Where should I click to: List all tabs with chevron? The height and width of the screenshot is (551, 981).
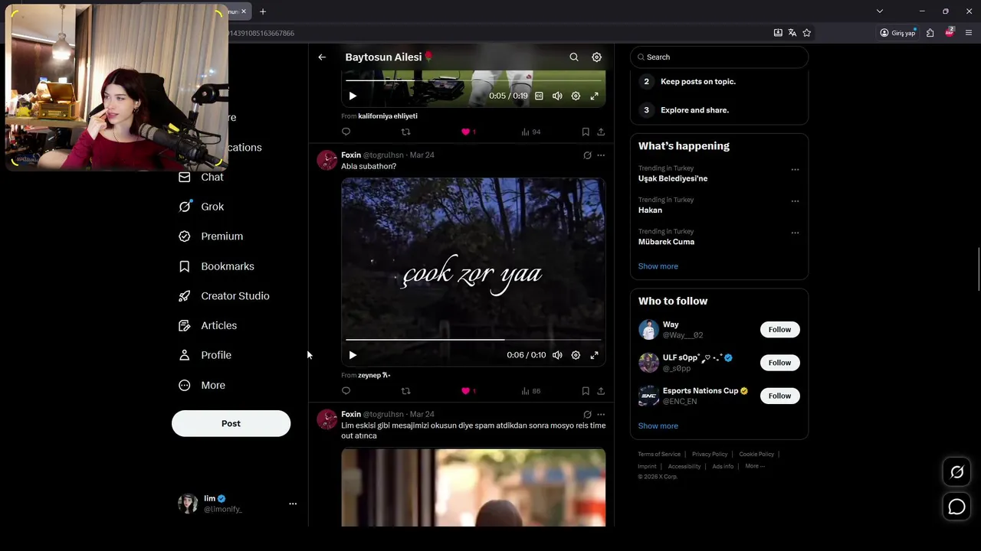point(880,11)
